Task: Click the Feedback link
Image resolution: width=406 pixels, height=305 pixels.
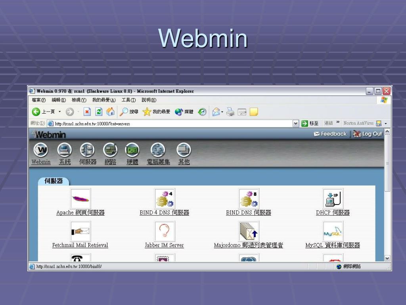Action: click(330, 134)
